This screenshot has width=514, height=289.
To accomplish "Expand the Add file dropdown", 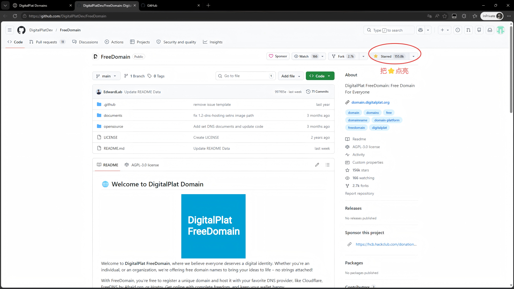I will coord(291,76).
